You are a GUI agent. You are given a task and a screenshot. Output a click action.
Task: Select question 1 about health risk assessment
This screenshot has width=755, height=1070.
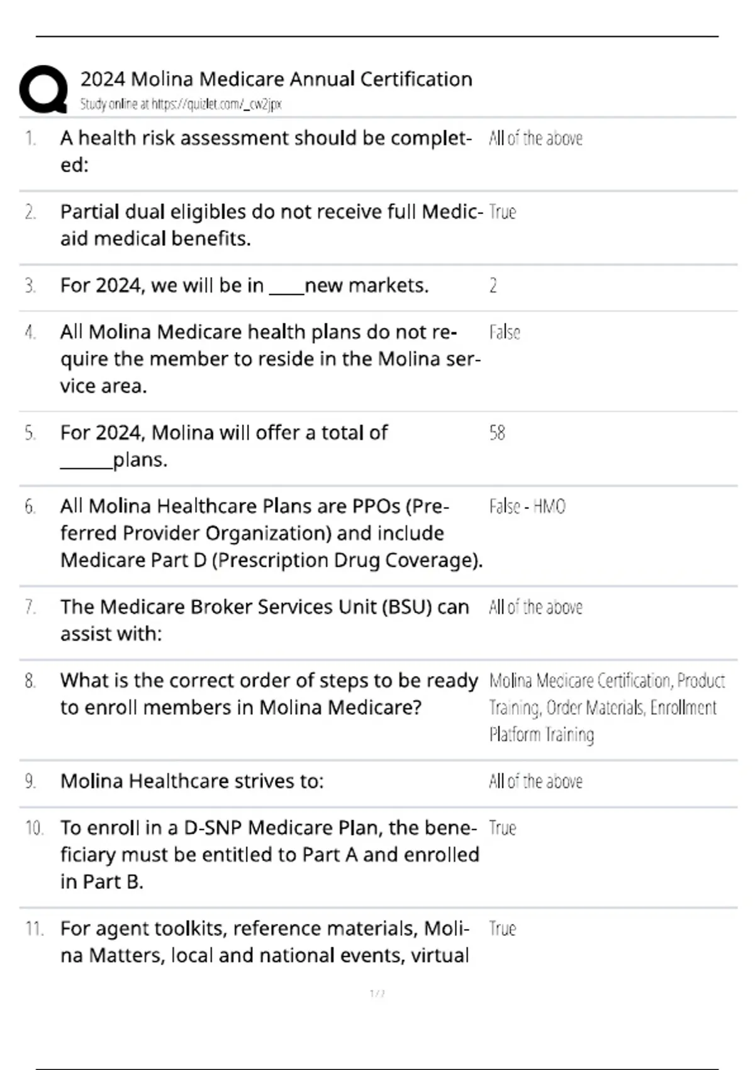coord(266,152)
